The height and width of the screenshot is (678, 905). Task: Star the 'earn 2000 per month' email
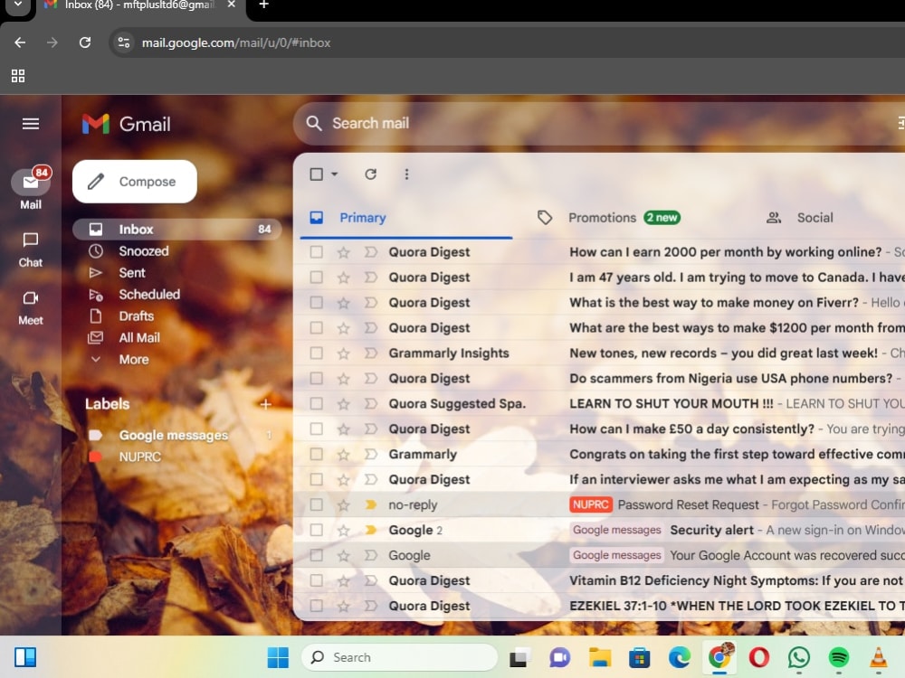(343, 252)
